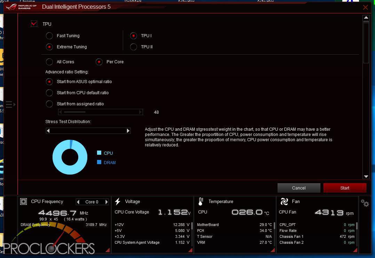Click the Stress Test Distribution slider bar

tap(88, 130)
